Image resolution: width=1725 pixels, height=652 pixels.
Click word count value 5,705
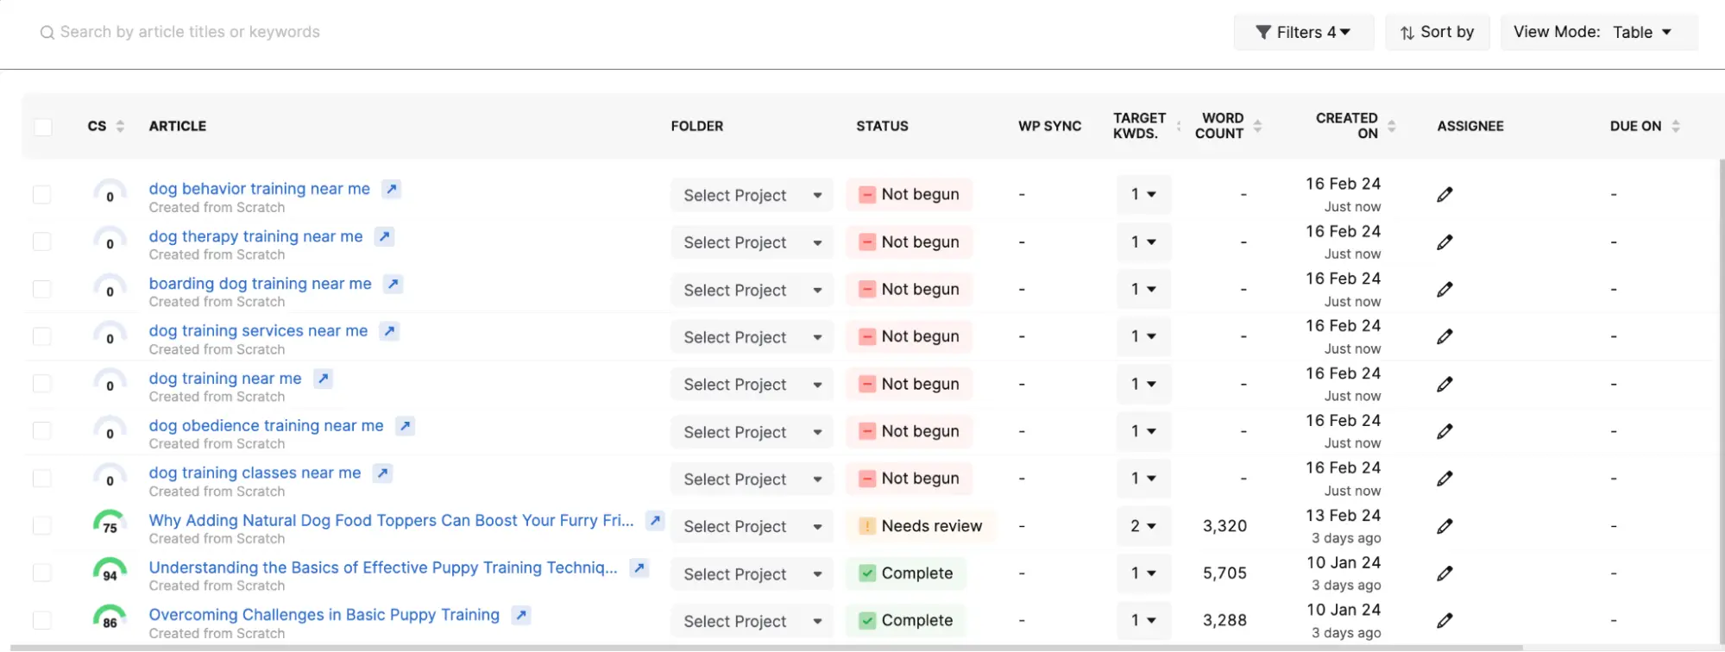click(x=1224, y=574)
